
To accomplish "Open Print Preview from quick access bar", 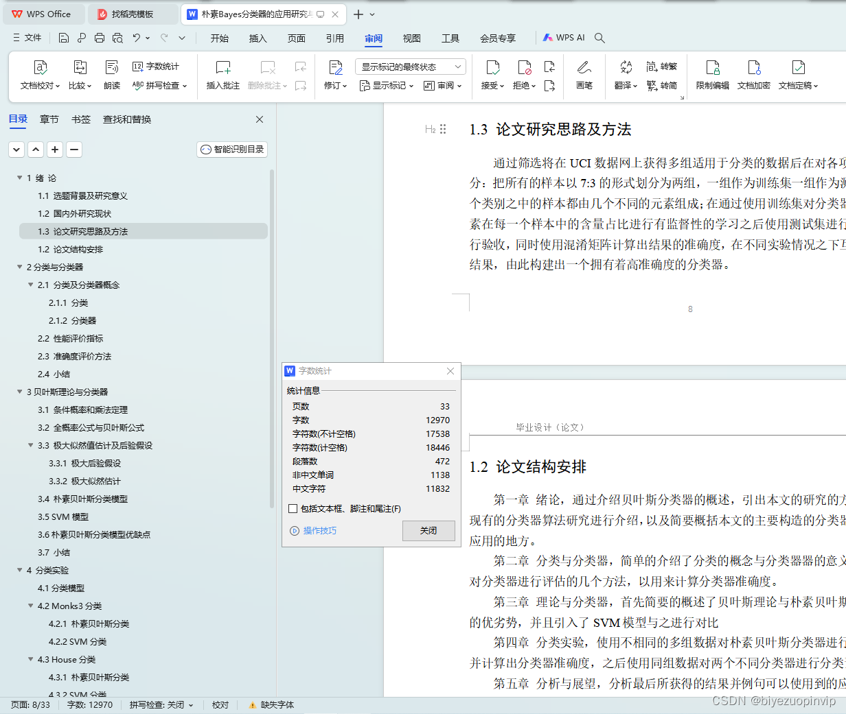I will point(117,38).
